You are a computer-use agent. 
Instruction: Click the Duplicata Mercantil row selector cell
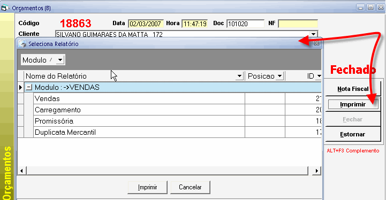(x=21, y=132)
